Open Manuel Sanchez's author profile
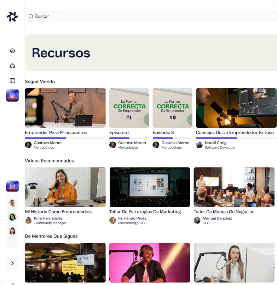 point(217,218)
